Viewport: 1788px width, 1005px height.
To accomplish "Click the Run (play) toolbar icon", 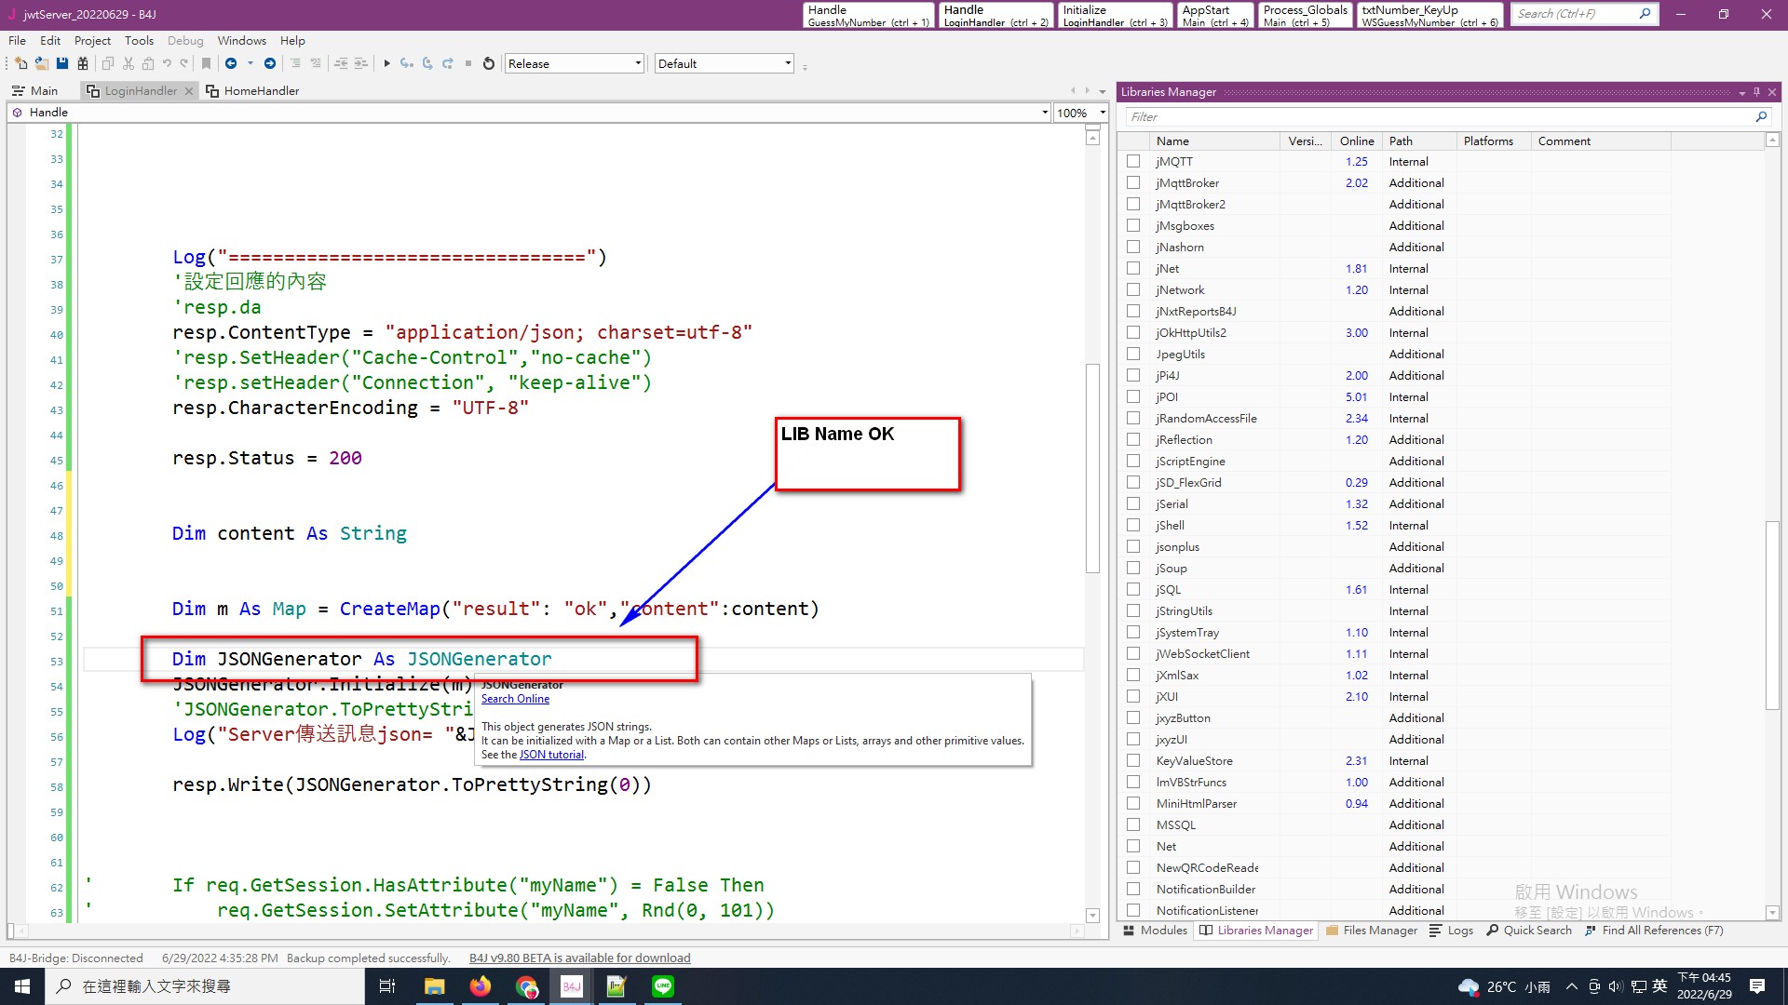I will (x=387, y=63).
